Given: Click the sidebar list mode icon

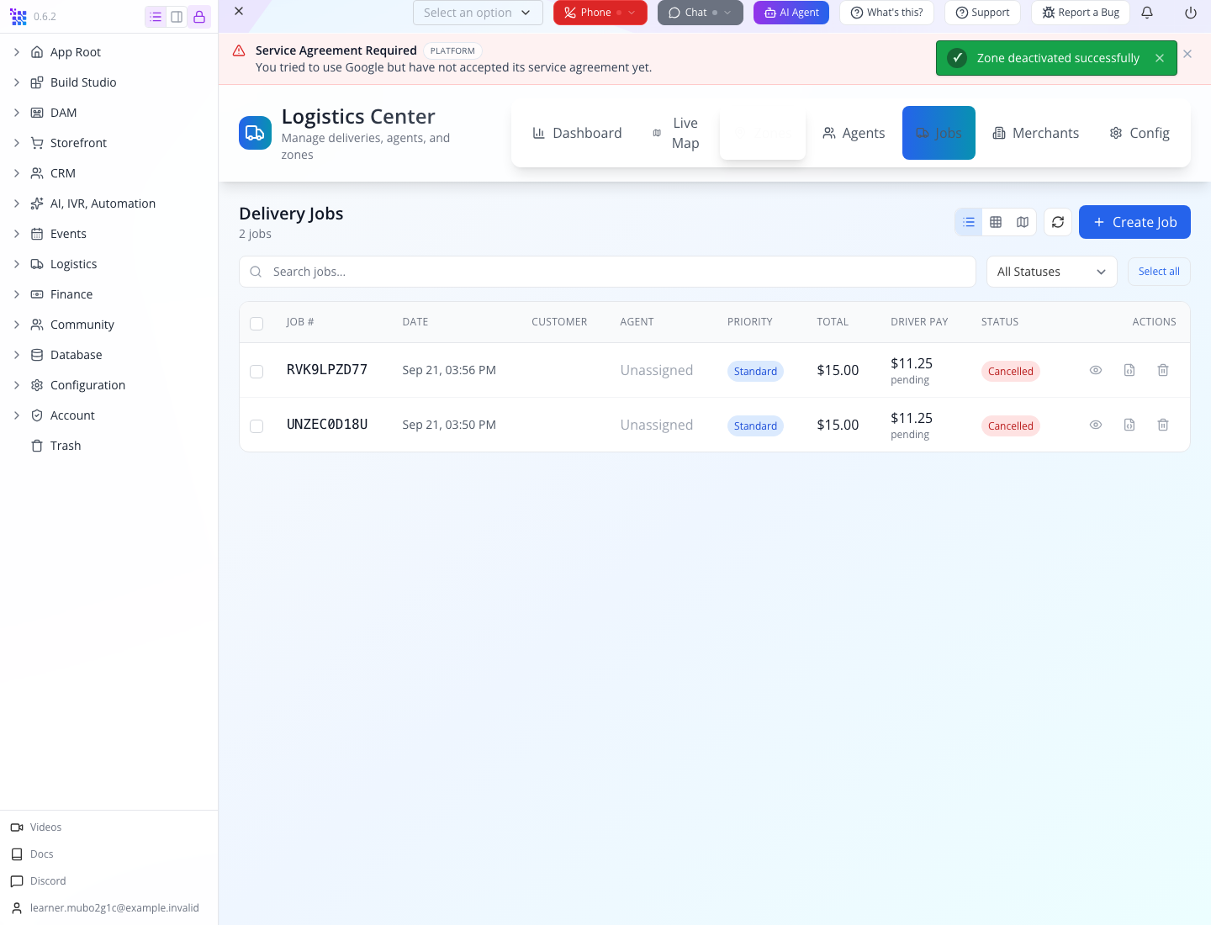Looking at the screenshot, I should tap(156, 17).
